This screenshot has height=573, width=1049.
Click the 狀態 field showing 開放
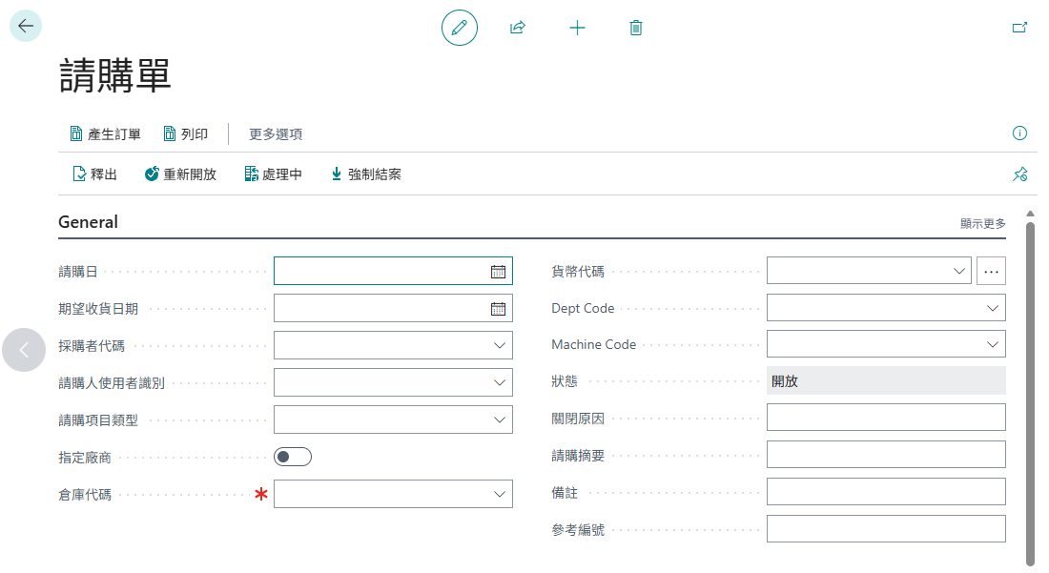886,380
